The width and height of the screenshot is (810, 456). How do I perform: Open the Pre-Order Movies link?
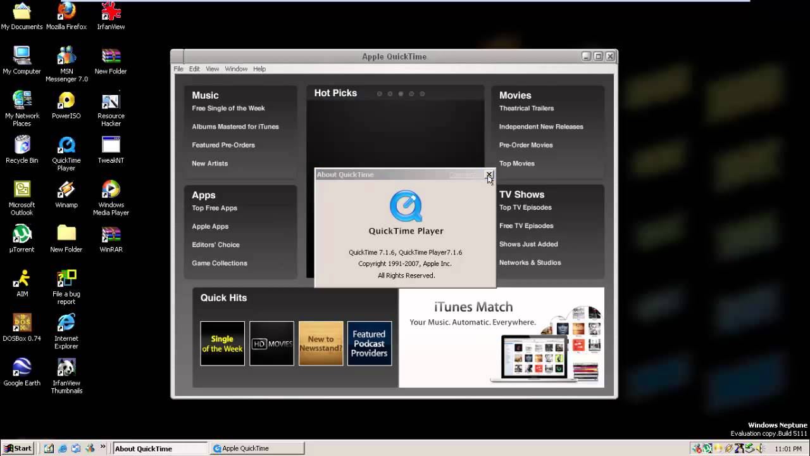(526, 145)
